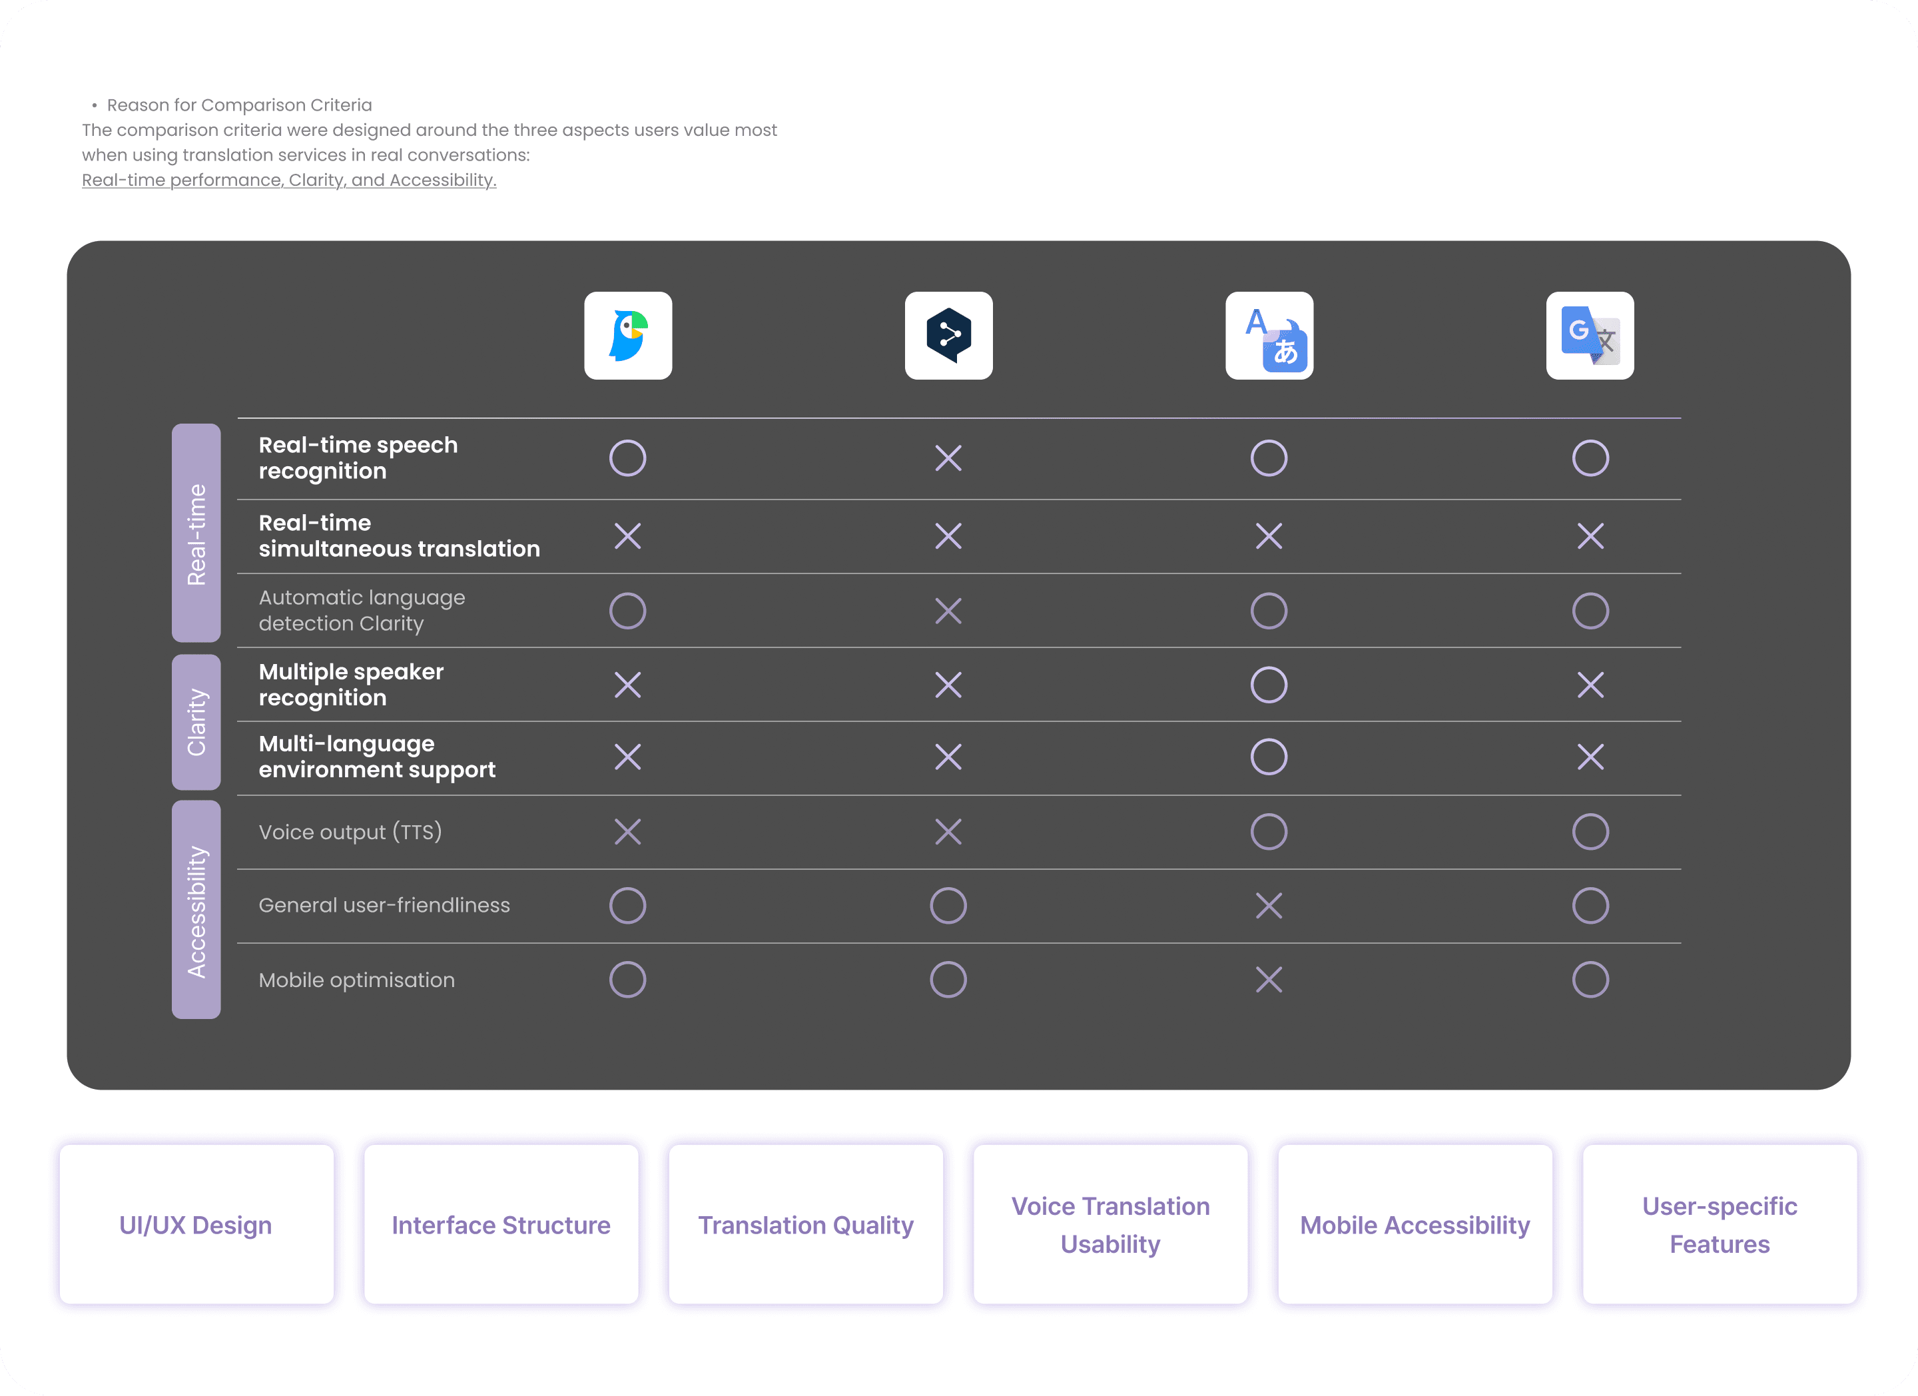This screenshot has height=1396, width=1918.
Task: Select the Accessibility category tab
Action: (196, 910)
